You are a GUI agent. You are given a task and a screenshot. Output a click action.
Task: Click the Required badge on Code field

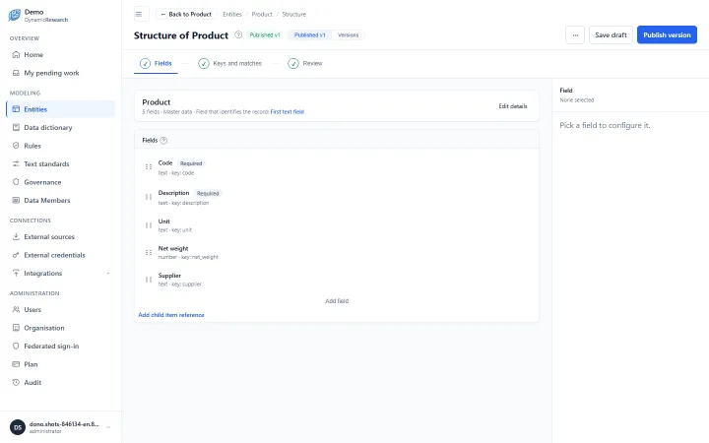tap(191, 163)
